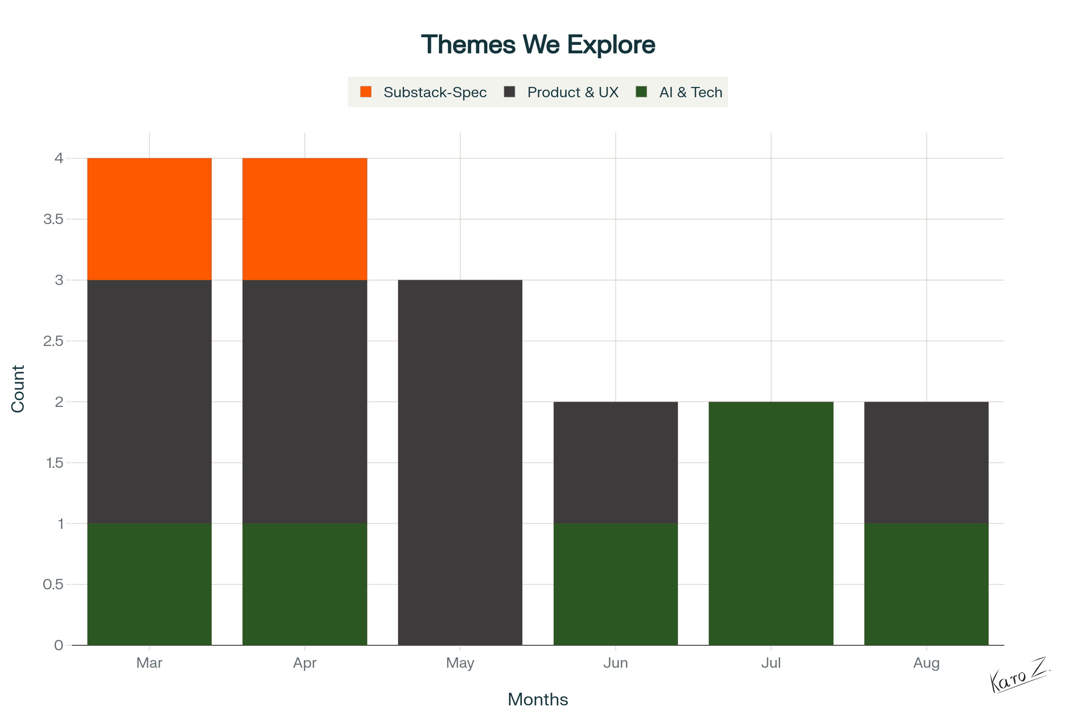
Task: Click the orange Substack-Spec segment in Apr
Action: [305, 219]
